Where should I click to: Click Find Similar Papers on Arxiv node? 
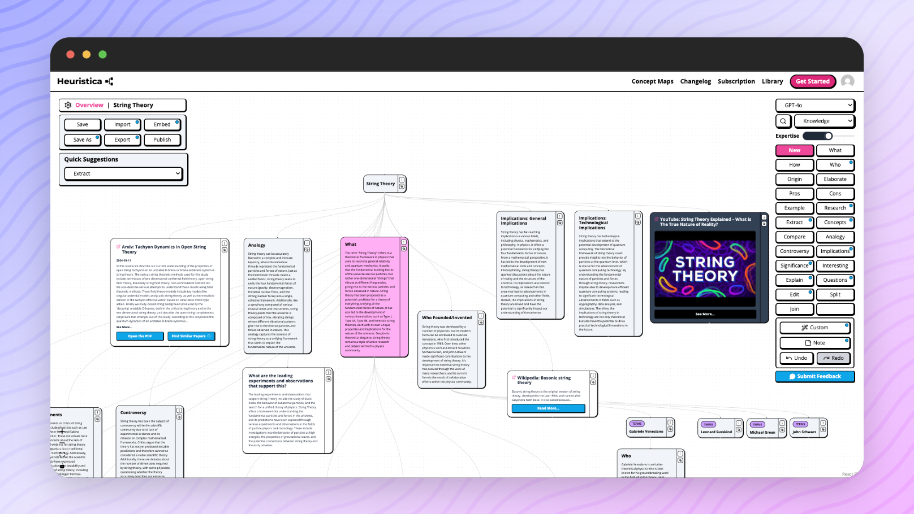click(x=191, y=336)
